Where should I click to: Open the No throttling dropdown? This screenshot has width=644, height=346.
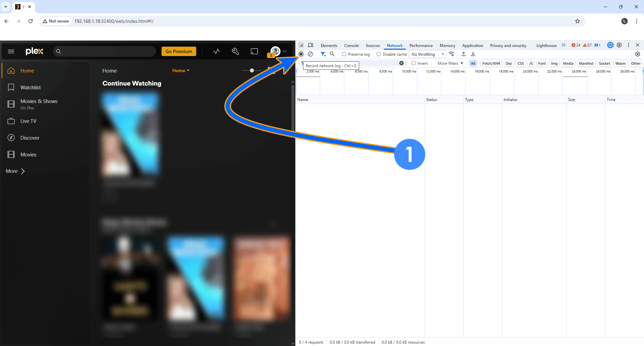click(x=427, y=54)
